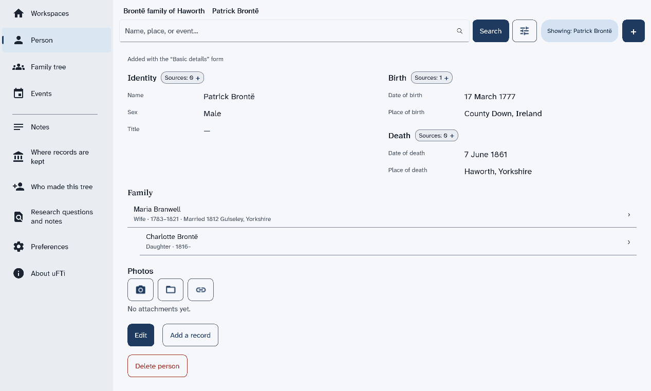Open the Notes lines icon
Screen dimensions: 651x391
tap(18, 127)
